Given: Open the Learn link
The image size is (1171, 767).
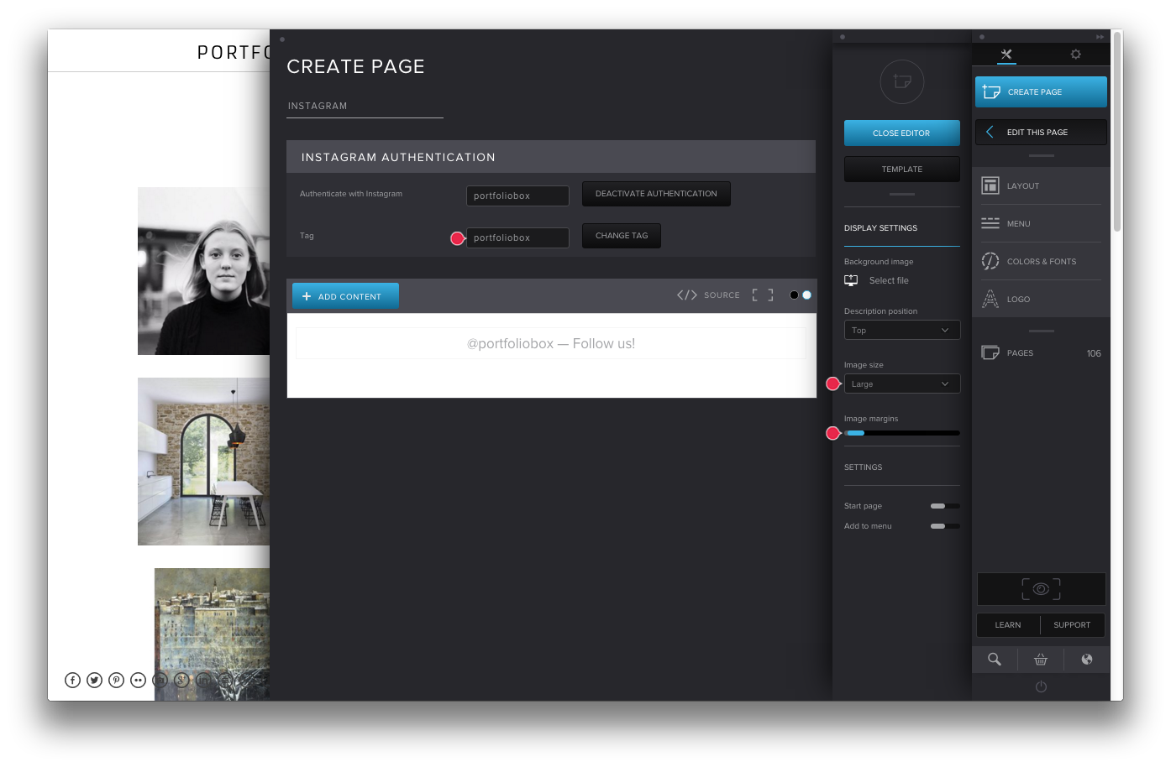Looking at the screenshot, I should pos(1008,625).
